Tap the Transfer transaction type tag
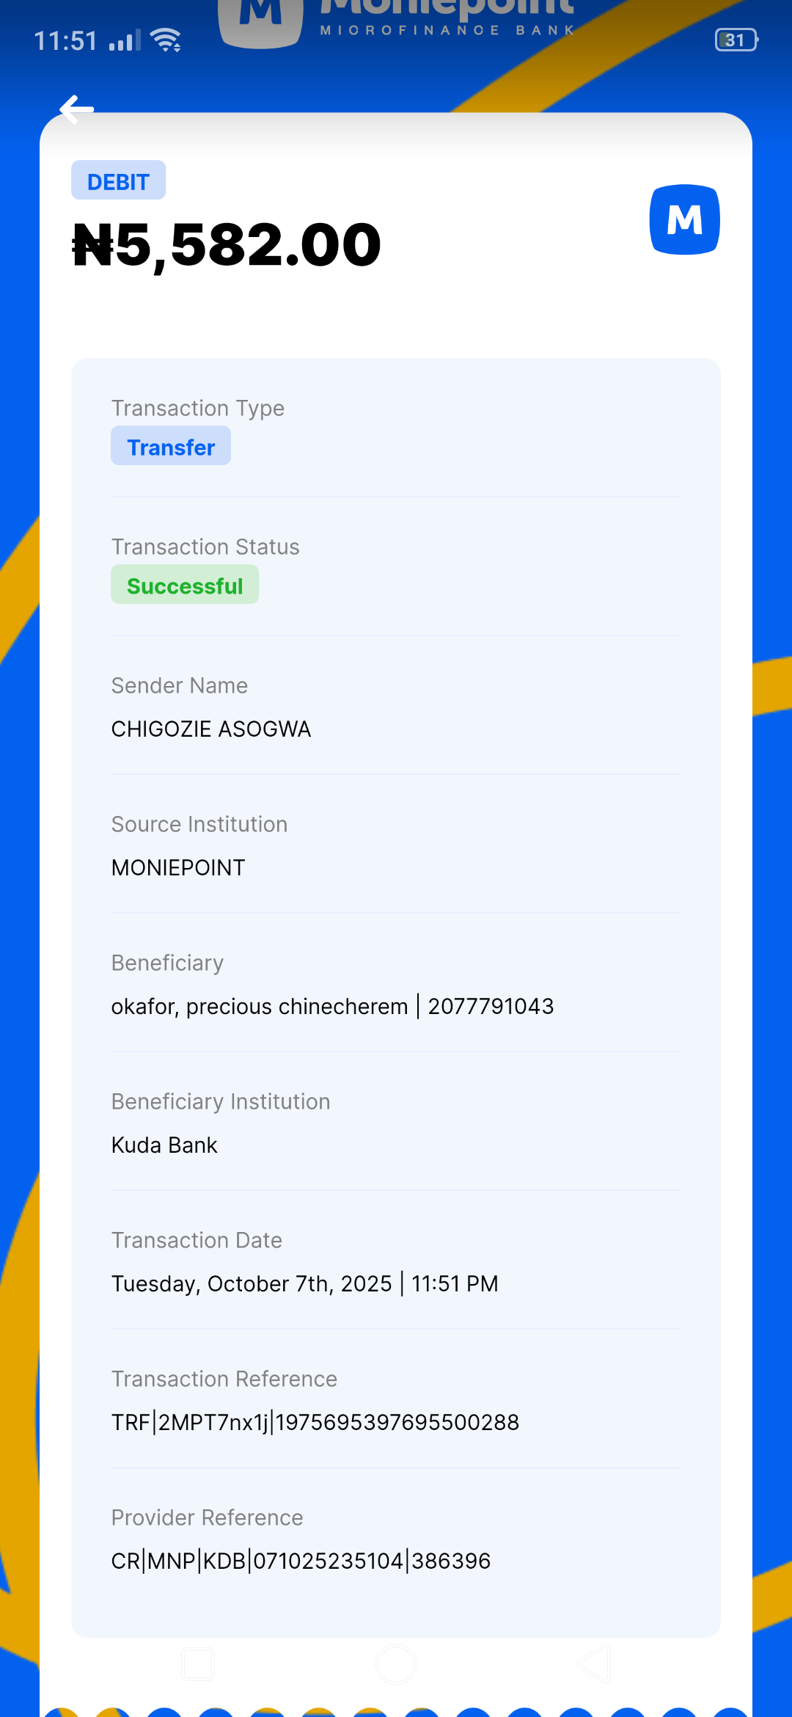 (171, 446)
